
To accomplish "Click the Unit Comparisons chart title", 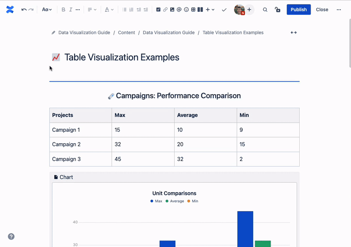I will coord(174,194).
